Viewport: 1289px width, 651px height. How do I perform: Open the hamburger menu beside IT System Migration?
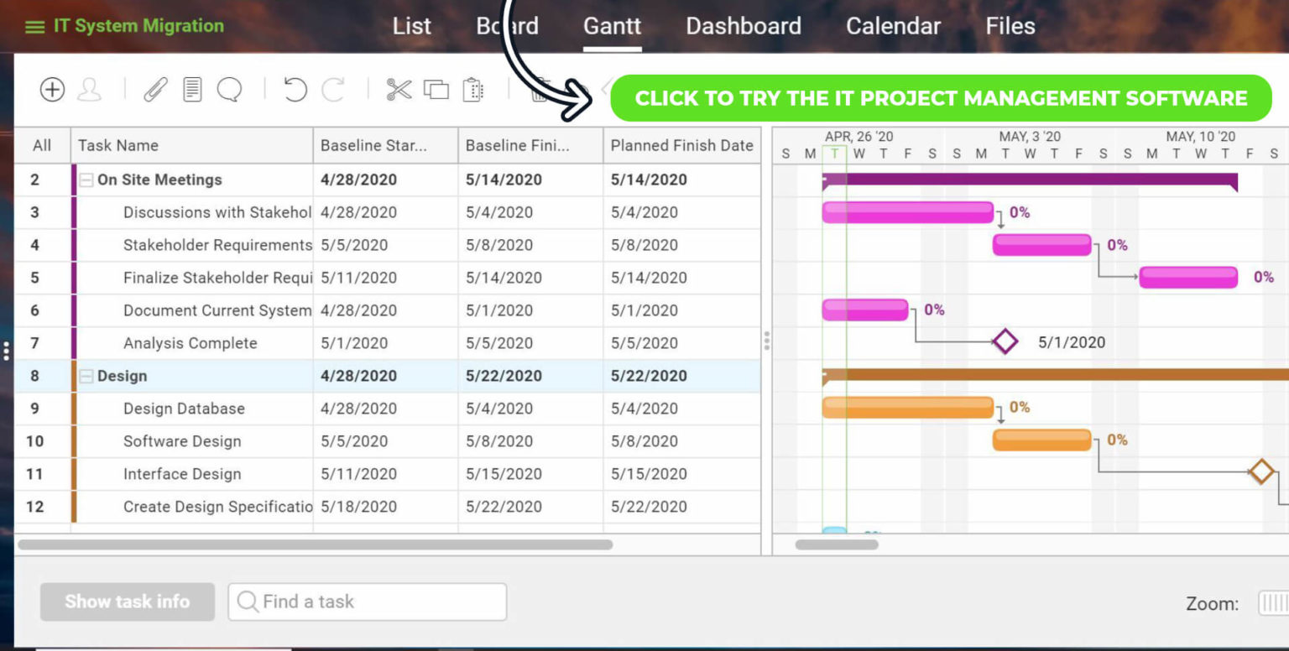[x=34, y=27]
